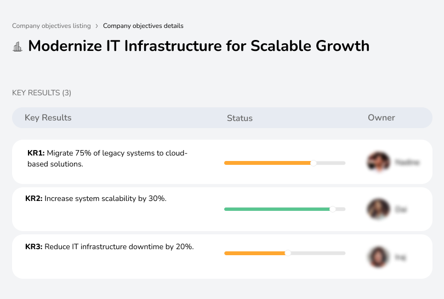The width and height of the screenshot is (444, 299).
Task: Click the KR1 orange progress slider handle
Action: pyautogui.click(x=314, y=163)
